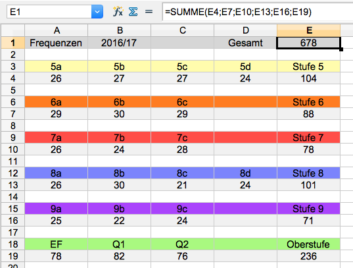This screenshot has height=268, width=353.
Task: Click the cell showing 236
Action: [308, 256]
